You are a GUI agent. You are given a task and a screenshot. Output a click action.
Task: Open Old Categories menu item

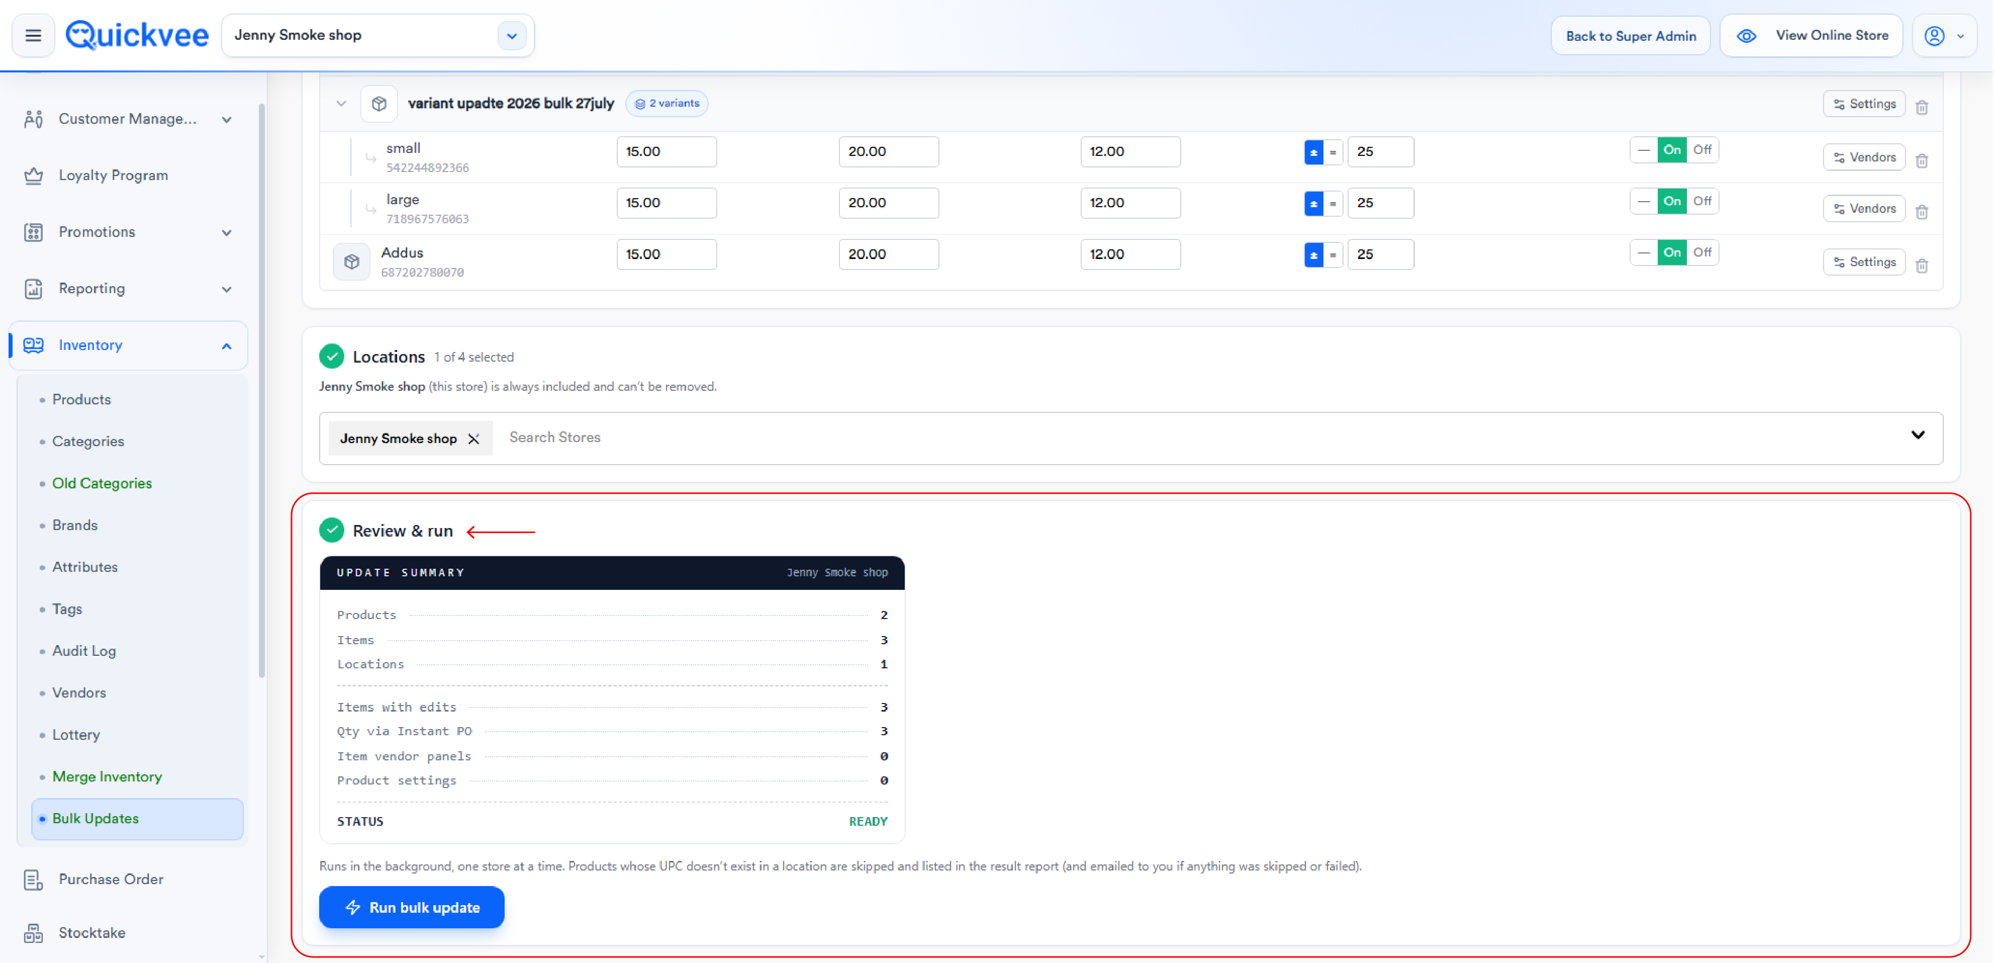tap(102, 483)
